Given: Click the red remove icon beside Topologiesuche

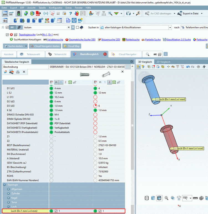Looking at the screenshot, I should [x=11, y=35].
